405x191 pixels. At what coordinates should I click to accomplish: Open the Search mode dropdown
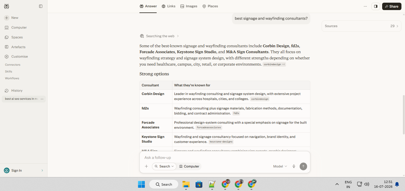[x=164, y=166]
